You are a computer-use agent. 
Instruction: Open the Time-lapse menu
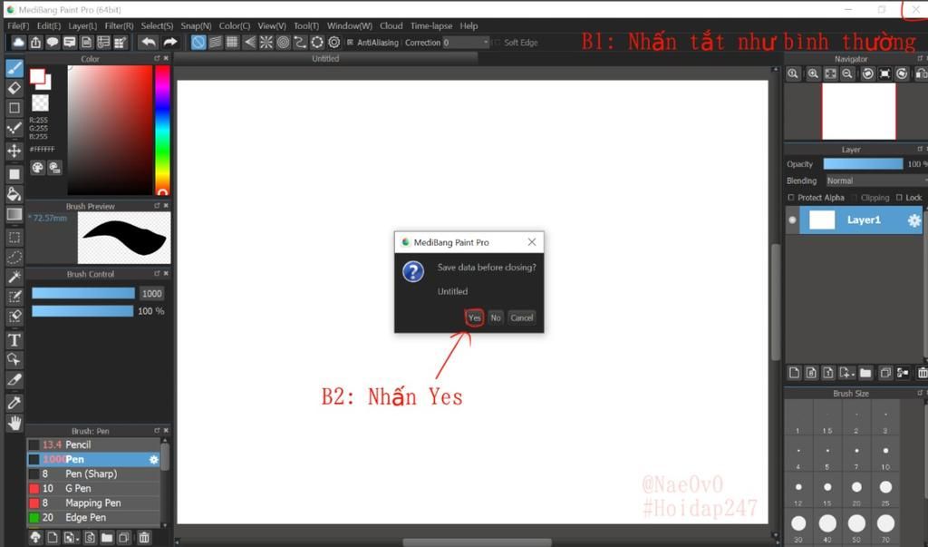coord(431,26)
